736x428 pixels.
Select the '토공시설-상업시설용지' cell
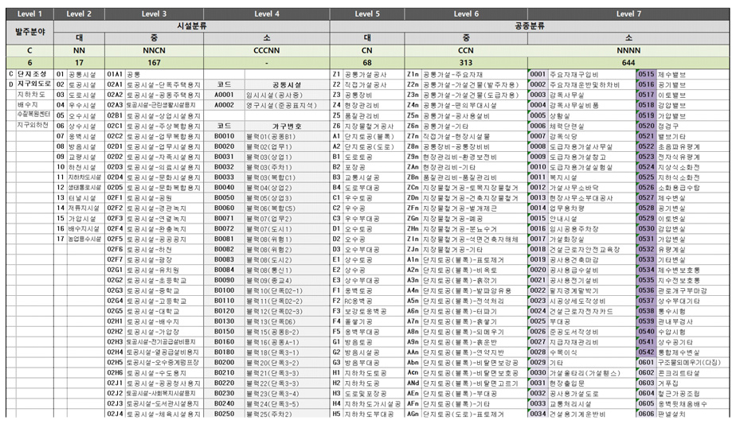point(164,115)
